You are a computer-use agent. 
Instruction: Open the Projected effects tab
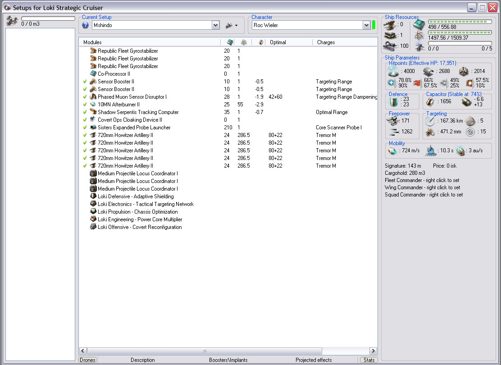tap(314, 360)
